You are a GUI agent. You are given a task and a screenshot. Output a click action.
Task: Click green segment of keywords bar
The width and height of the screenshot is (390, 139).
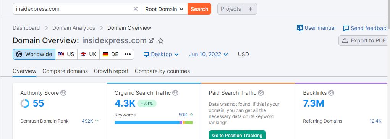[x=189, y=123]
